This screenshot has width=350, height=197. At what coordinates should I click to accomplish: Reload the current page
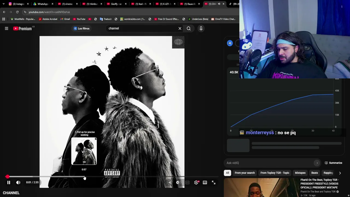[17, 12]
